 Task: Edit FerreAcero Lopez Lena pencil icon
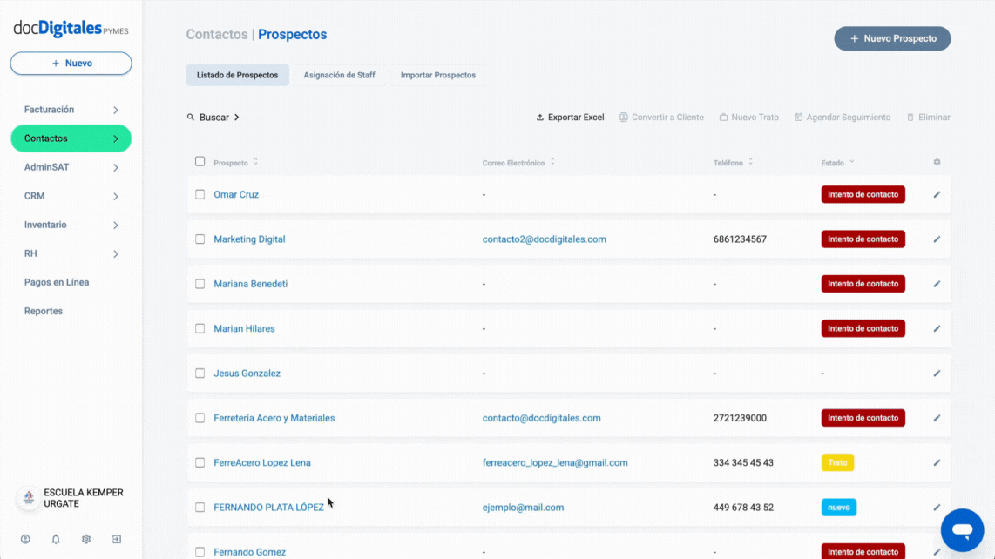click(937, 462)
